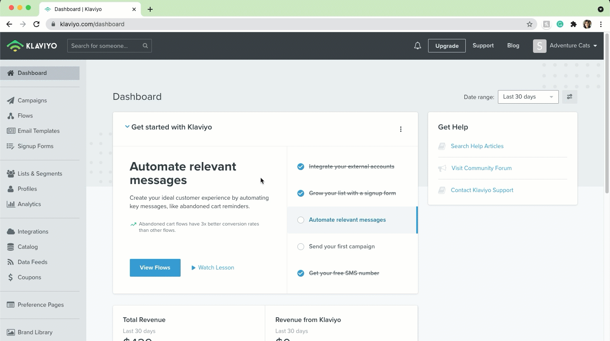Image resolution: width=610 pixels, height=341 pixels.
Task: Select Analytics in sidebar
Action: pyautogui.click(x=29, y=204)
